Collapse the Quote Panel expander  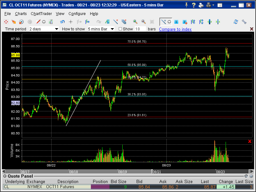pyautogui.click(x=5, y=176)
